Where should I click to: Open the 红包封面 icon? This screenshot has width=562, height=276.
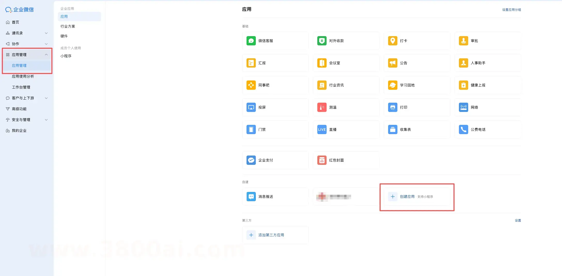(x=322, y=160)
